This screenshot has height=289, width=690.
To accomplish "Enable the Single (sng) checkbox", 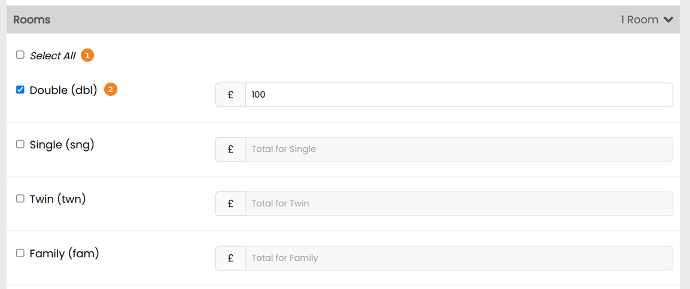I will click(20, 144).
